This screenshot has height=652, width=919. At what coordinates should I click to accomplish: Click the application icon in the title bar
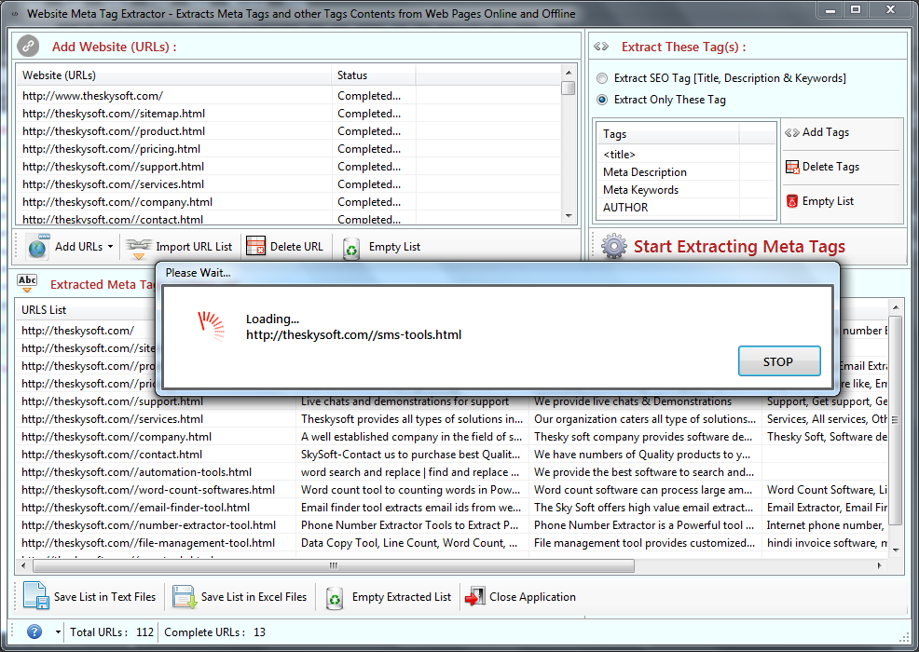[15, 13]
